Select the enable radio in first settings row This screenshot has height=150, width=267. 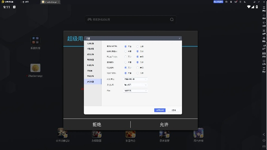125,46
